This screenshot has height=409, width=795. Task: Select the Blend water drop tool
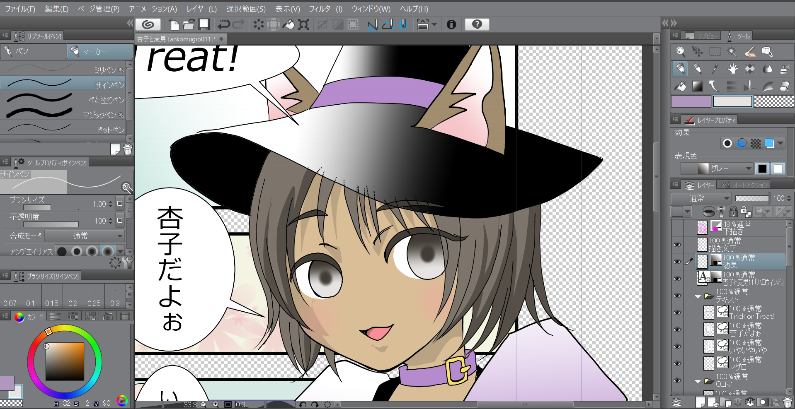point(767,69)
